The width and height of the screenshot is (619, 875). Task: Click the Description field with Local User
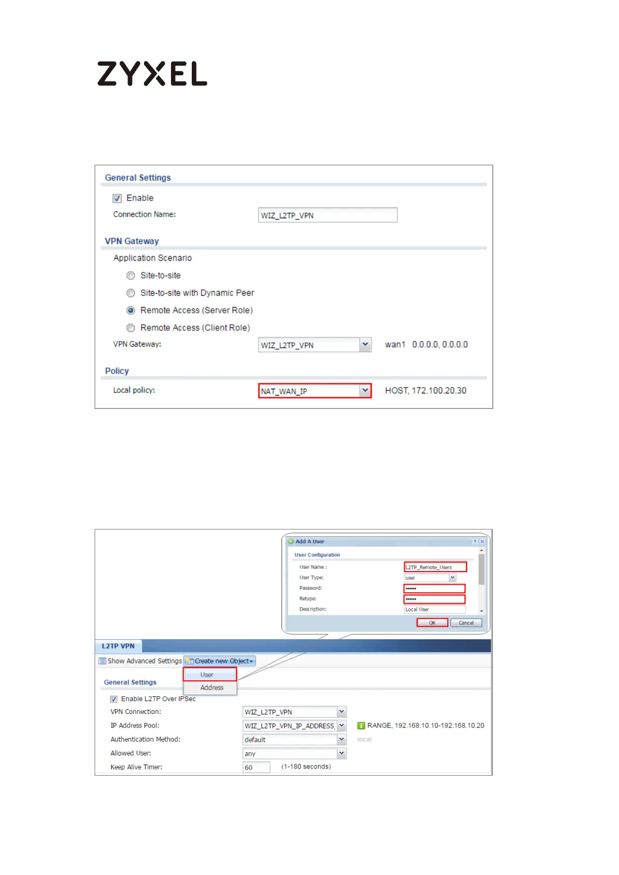coord(434,609)
